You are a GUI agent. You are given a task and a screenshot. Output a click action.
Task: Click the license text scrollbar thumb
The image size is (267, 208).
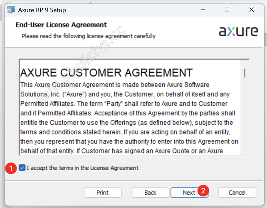(245, 73)
